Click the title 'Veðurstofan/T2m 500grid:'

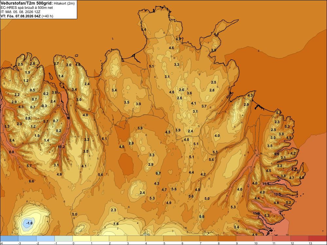pyautogui.click(x=27, y=3)
